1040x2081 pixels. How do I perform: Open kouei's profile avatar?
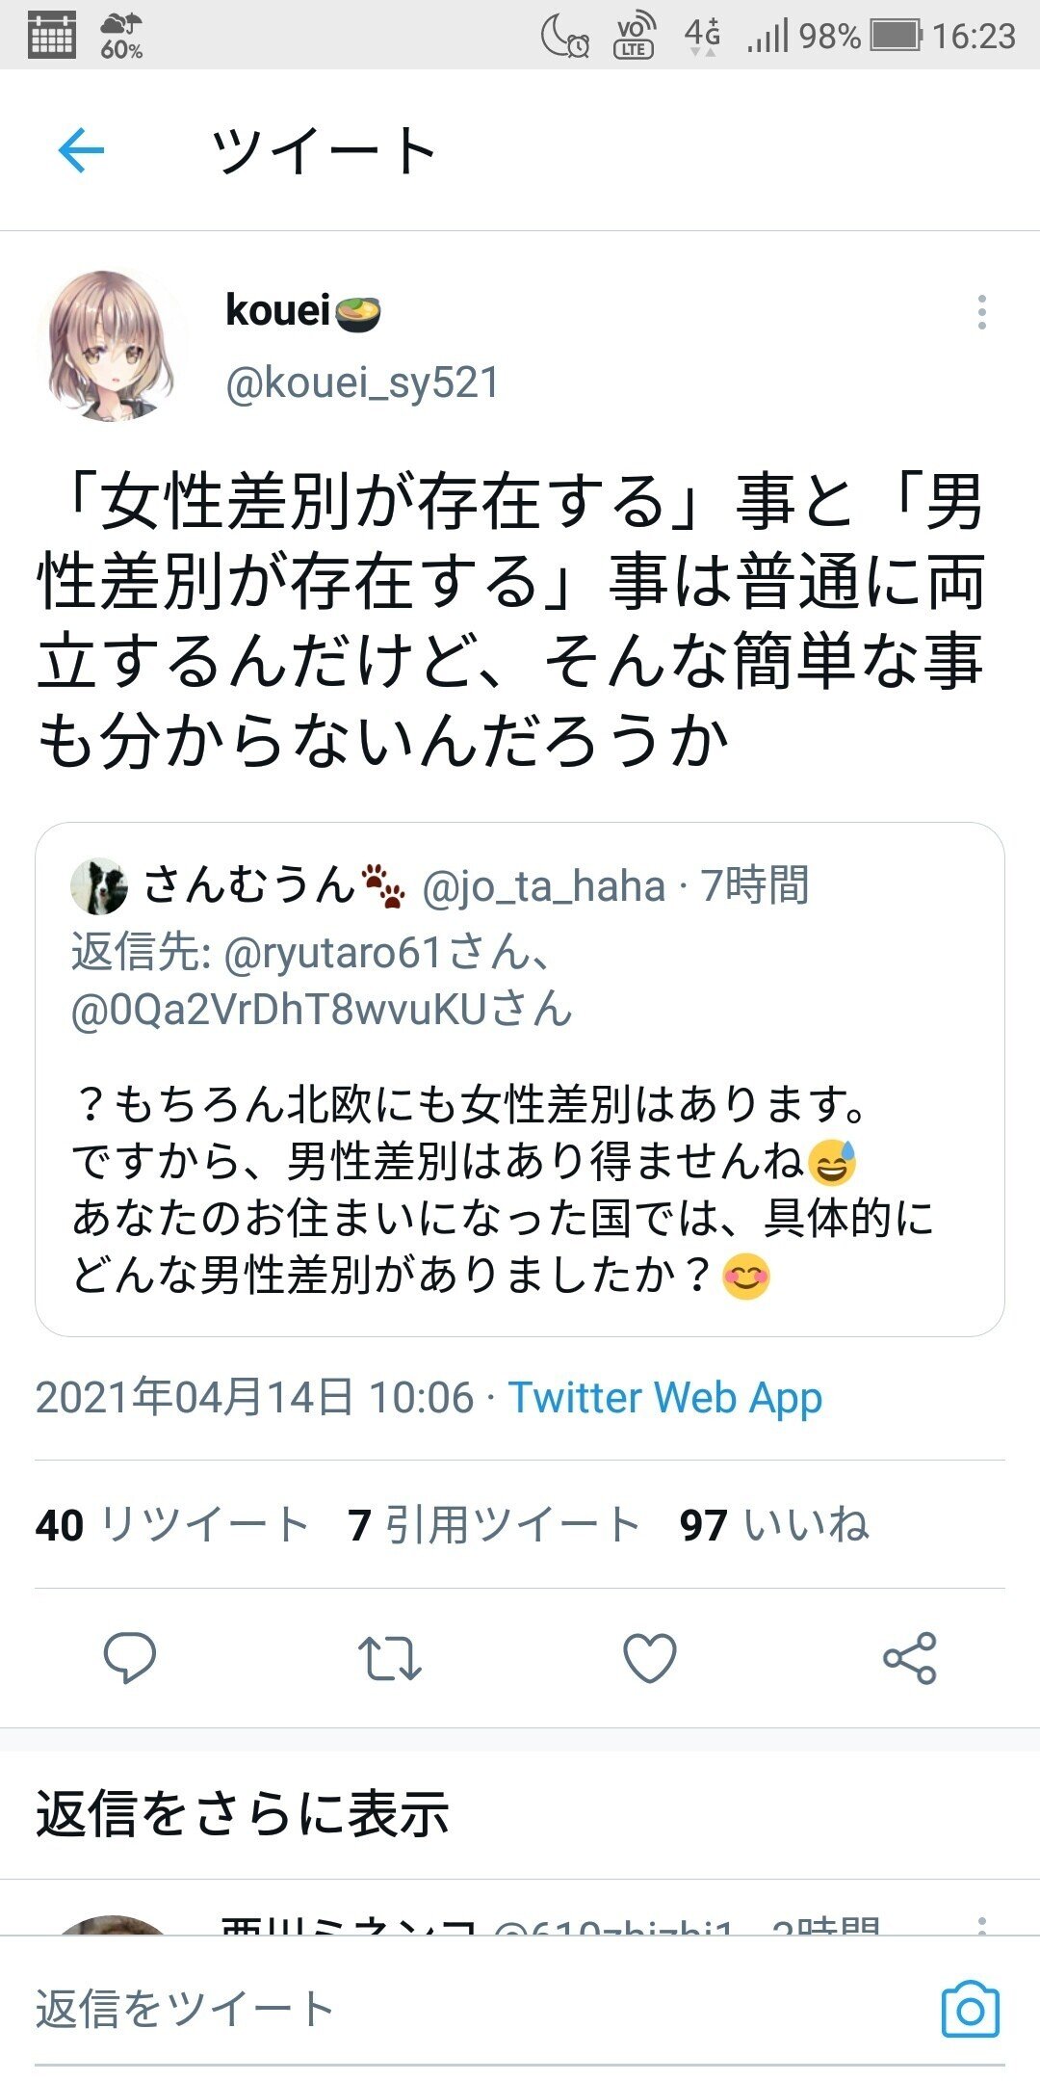[x=112, y=345]
